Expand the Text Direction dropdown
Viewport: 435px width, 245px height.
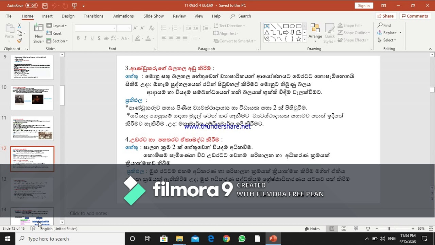pos(229,26)
